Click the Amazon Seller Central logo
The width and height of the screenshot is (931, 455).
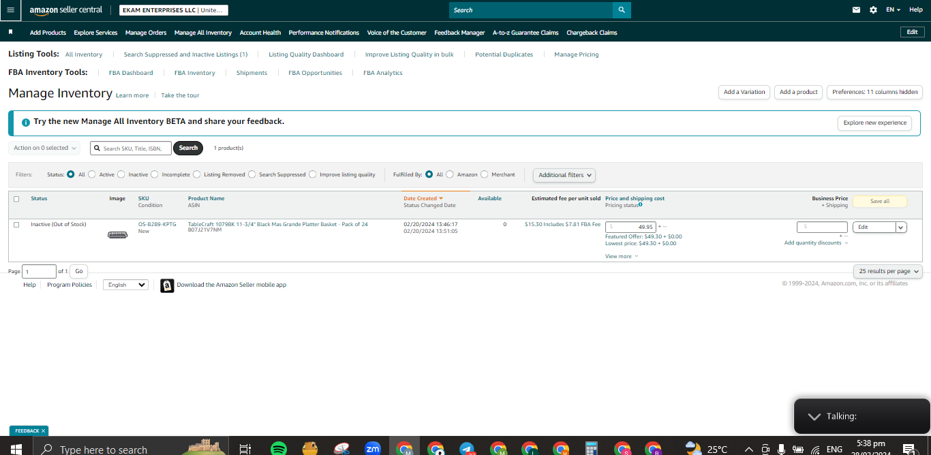click(66, 10)
